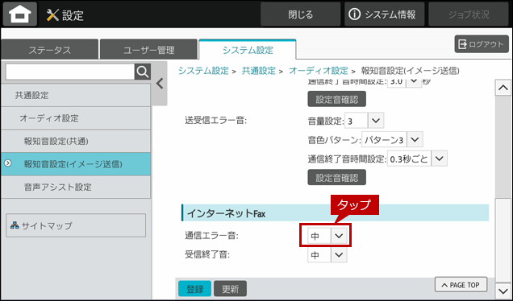Click the 共通設定 breadcrumb link

258,71
